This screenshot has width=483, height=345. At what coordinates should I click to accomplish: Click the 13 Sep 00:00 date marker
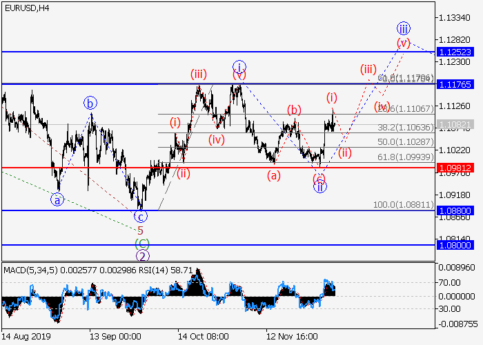tap(115, 337)
